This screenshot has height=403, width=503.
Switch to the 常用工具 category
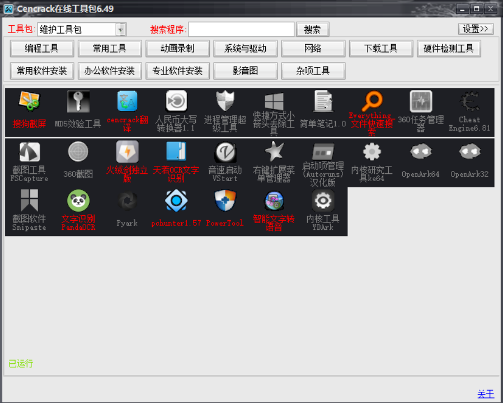(110, 49)
